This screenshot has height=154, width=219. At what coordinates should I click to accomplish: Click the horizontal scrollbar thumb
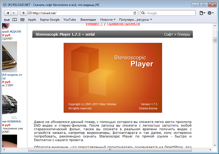110,150
